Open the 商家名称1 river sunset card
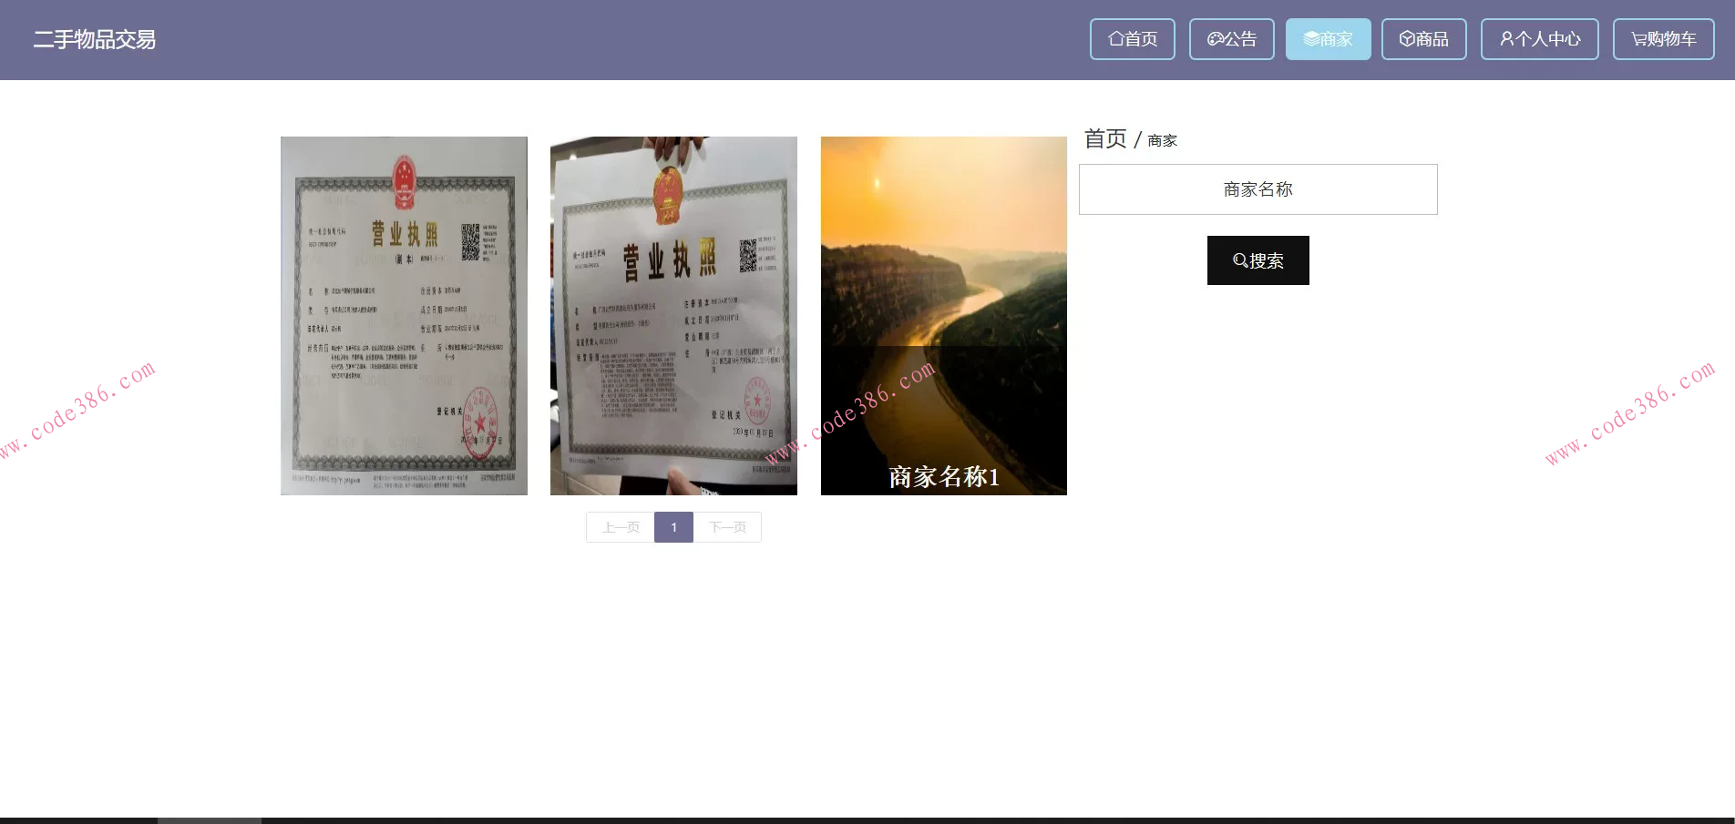 coord(944,316)
